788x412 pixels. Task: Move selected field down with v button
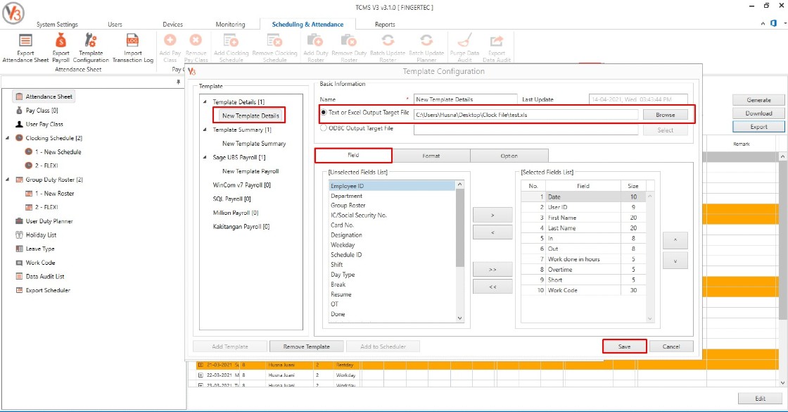coord(675,261)
